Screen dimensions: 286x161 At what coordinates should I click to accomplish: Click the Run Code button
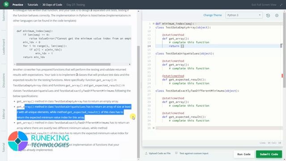coord(244,154)
